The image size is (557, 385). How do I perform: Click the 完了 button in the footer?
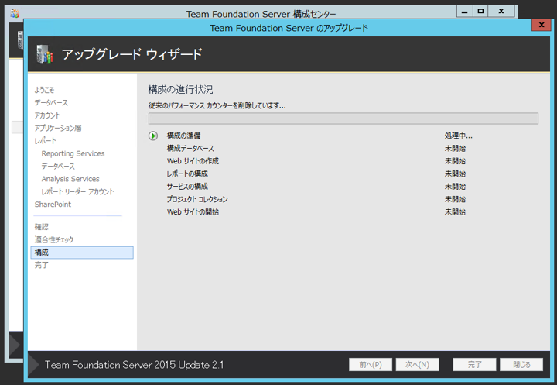click(474, 365)
